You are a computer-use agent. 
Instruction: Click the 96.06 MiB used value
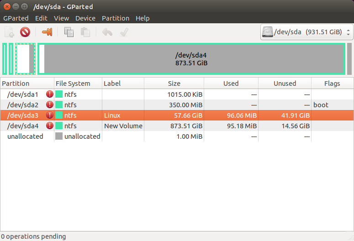[x=242, y=115]
